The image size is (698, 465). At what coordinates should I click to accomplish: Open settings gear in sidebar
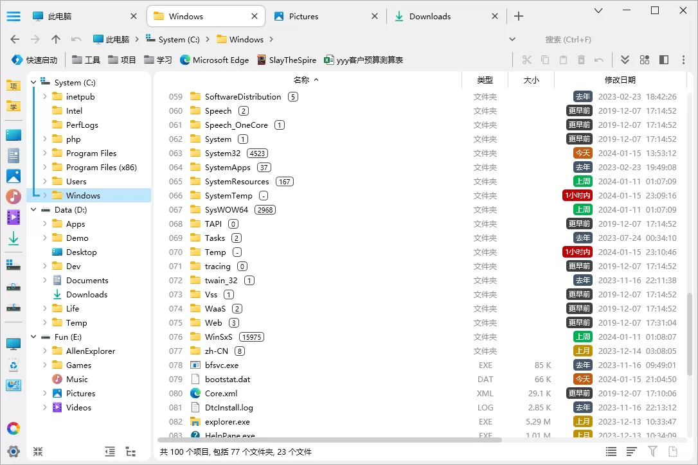(13, 452)
